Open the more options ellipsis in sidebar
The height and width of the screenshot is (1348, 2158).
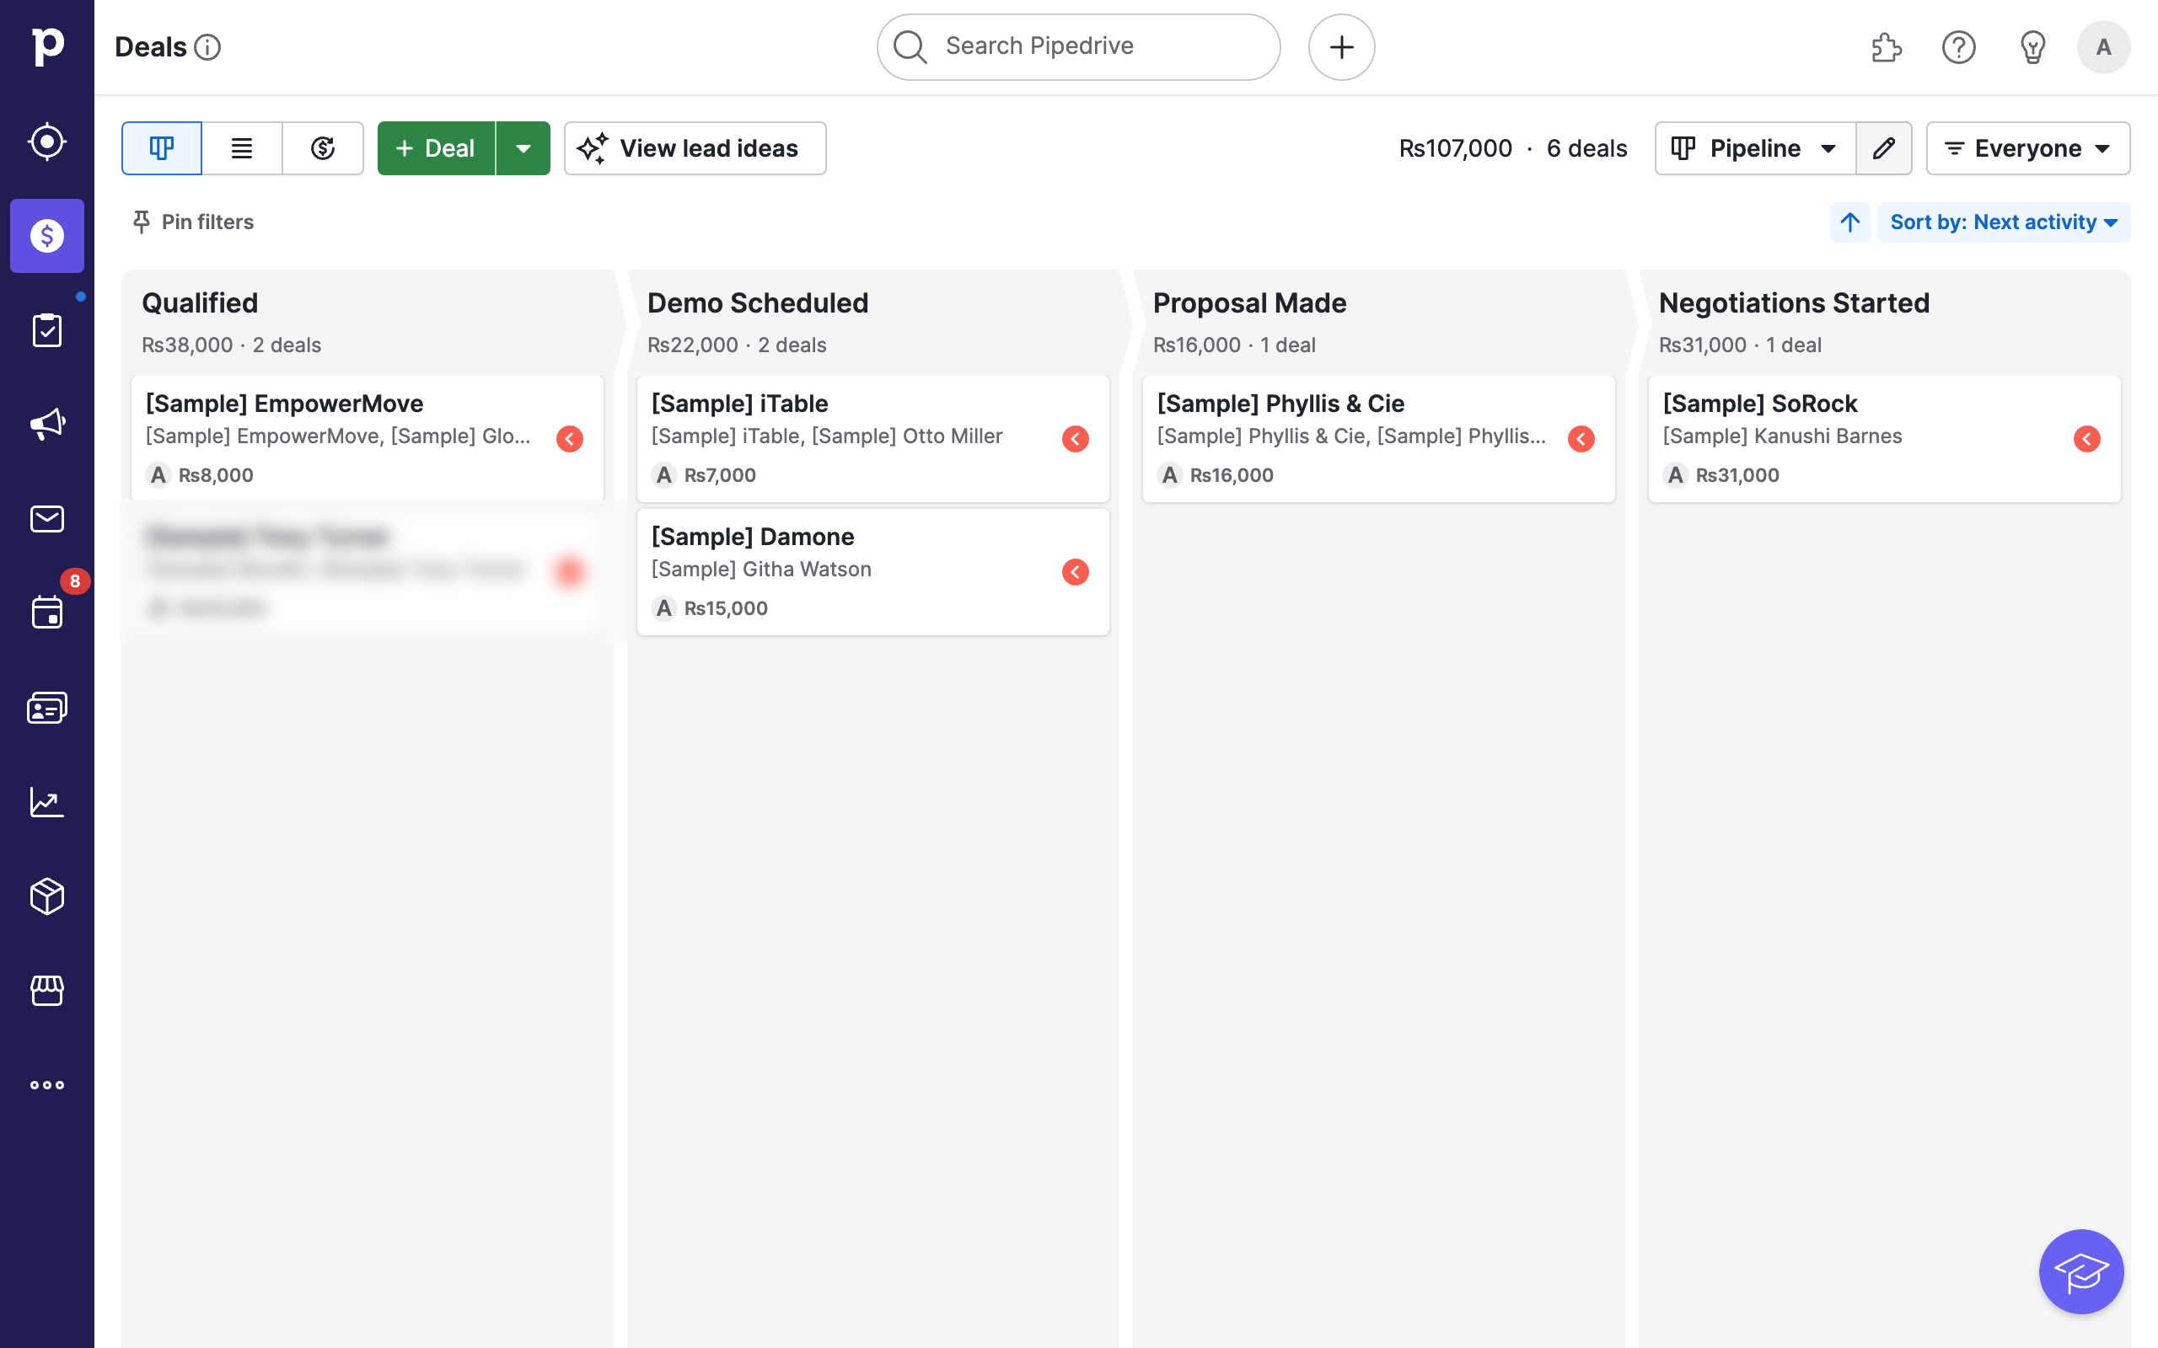[x=46, y=1085]
